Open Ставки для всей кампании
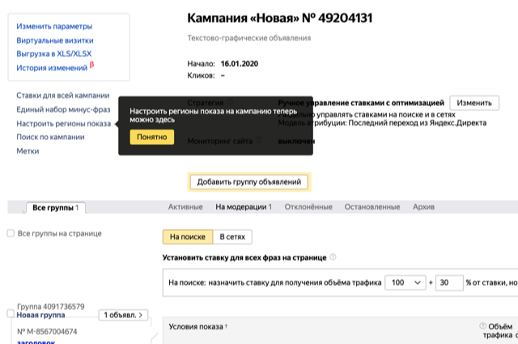This screenshot has height=344, width=518. (63, 96)
